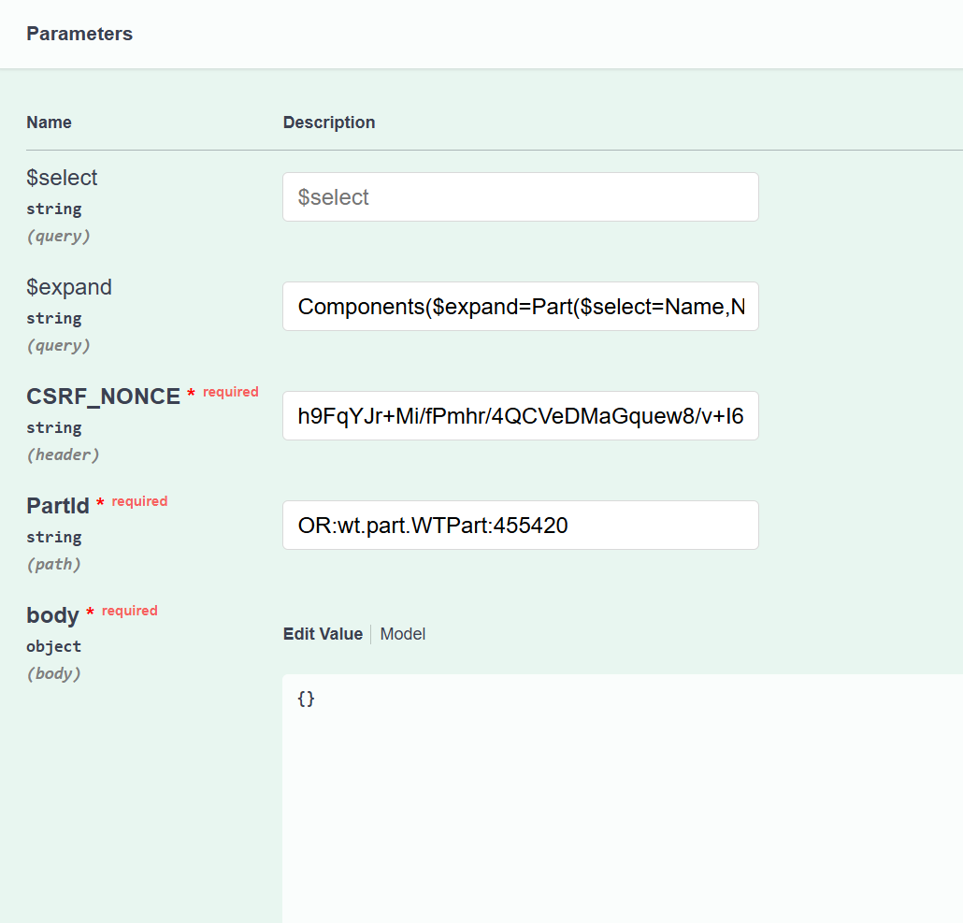The image size is (963, 923).
Task: Click the Name column header
Action: 49,122
